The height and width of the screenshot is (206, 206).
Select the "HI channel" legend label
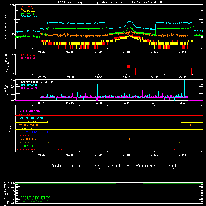tap(28, 58)
